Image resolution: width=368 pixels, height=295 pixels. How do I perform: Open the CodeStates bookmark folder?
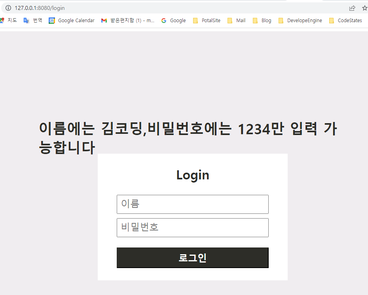coord(345,21)
